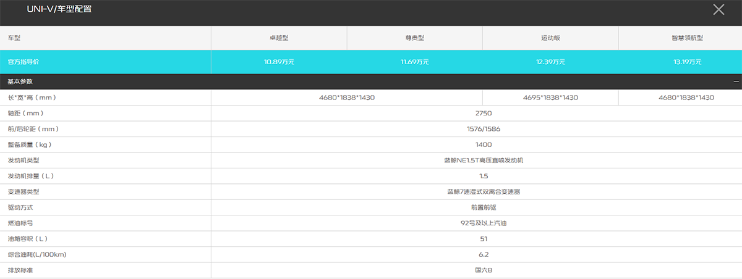Screen dimensions: 742x279
Task: Click the 1400 curb weight value
Action: pos(484,144)
